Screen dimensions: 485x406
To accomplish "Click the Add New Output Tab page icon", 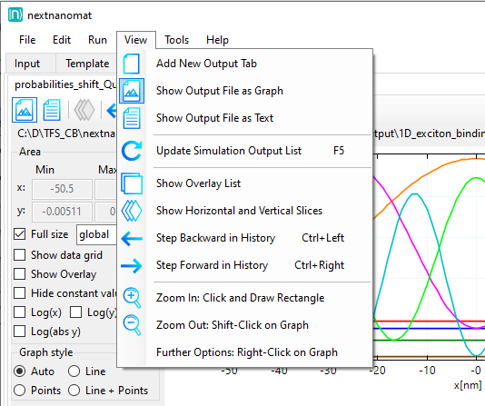I will tap(132, 64).
